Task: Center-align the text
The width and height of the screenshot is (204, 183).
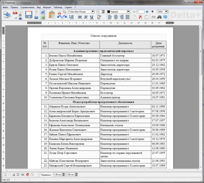Action: click(x=116, y=17)
